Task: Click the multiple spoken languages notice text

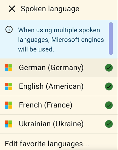Action: 61,40
